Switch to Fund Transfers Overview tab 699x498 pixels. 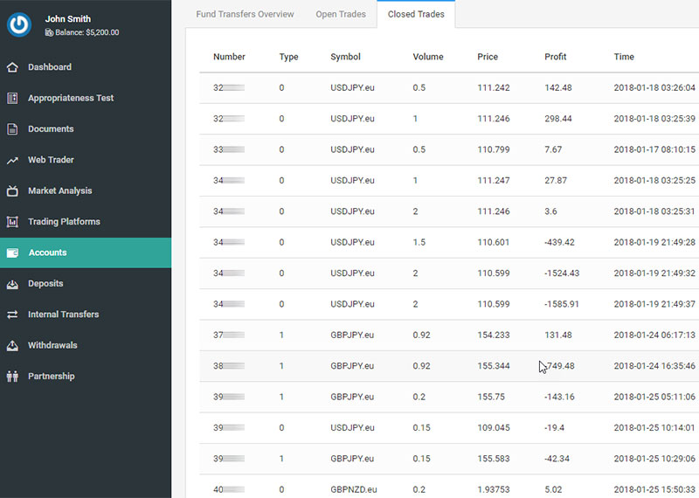245,14
